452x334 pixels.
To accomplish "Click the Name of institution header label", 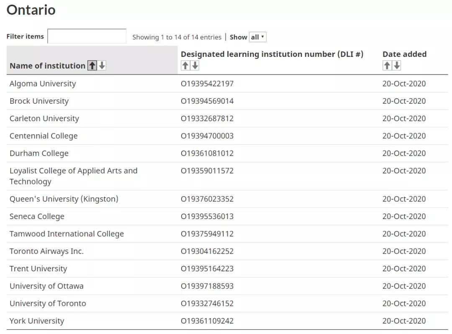I will 48,66.
